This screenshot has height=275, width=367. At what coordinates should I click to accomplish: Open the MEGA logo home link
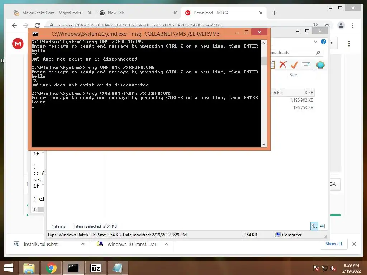[x=18, y=44]
